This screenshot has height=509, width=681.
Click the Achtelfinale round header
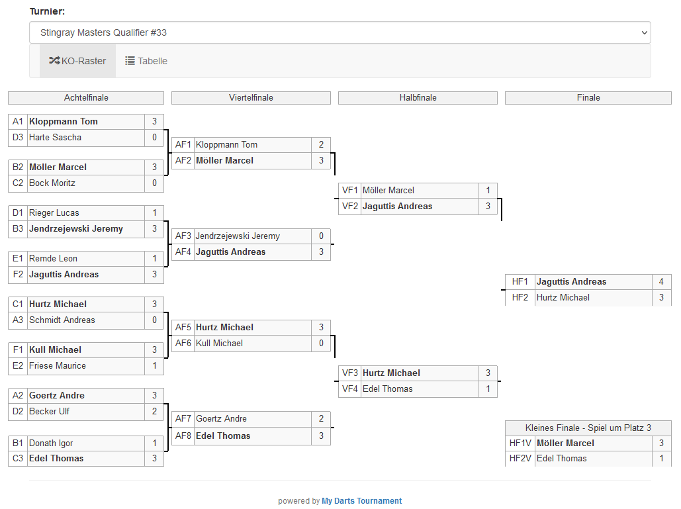click(86, 98)
